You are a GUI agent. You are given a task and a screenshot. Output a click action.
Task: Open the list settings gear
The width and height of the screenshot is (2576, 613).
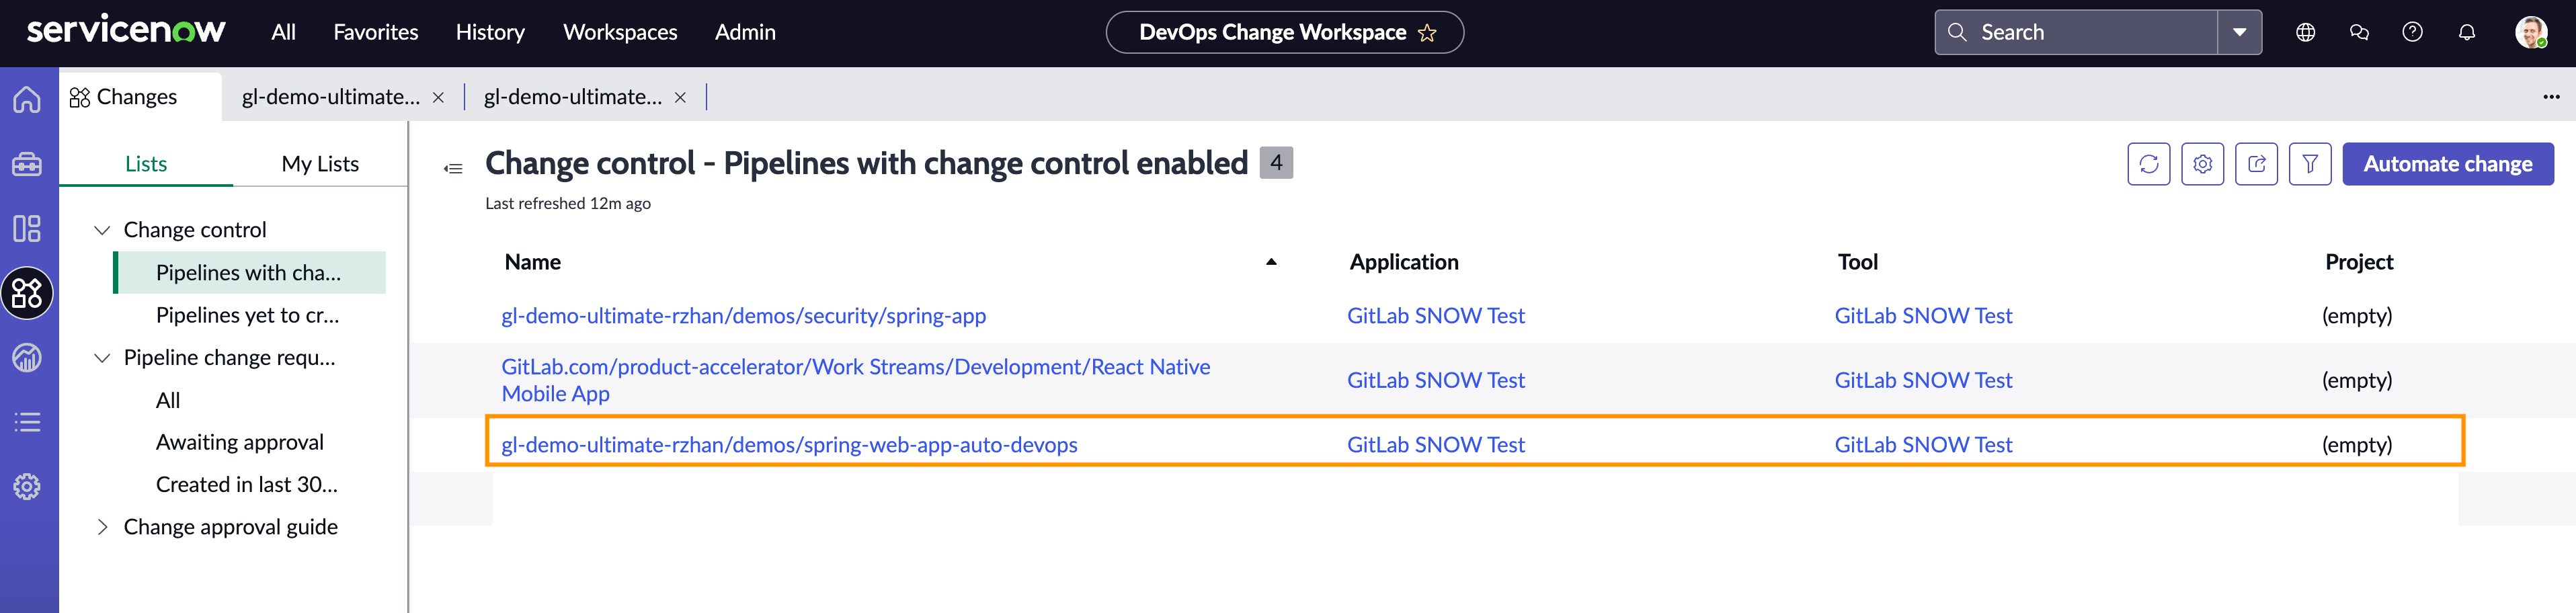[2202, 163]
